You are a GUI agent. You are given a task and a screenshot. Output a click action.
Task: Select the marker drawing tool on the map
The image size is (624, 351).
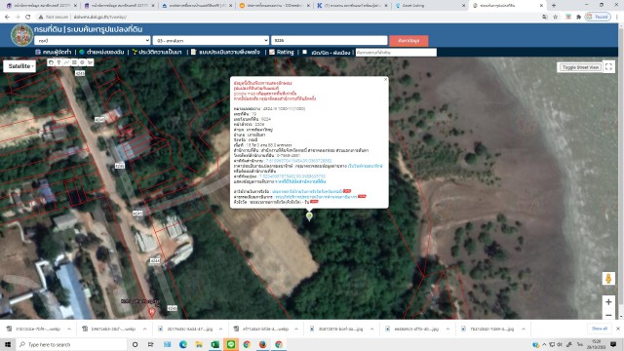[58, 62]
